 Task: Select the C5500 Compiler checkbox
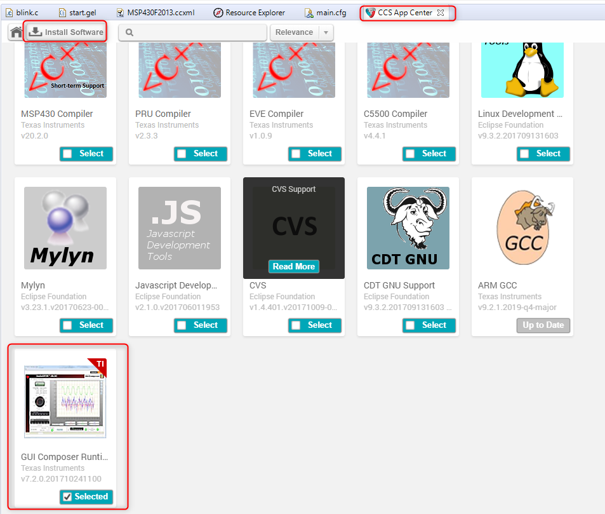coord(410,154)
